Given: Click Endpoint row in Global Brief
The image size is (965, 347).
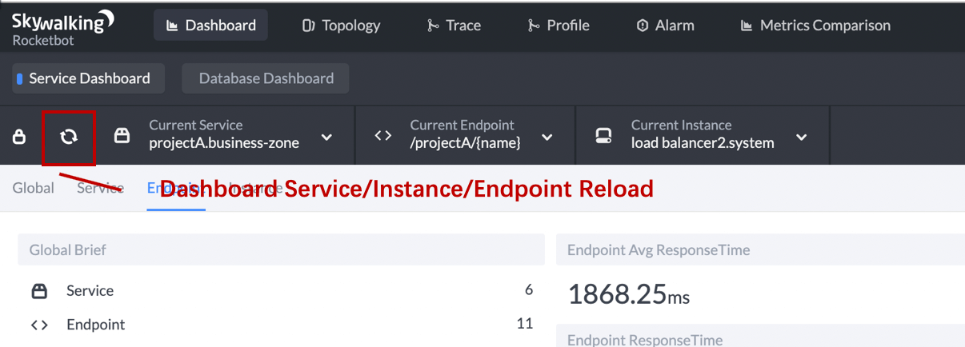Looking at the screenshot, I should [x=95, y=324].
